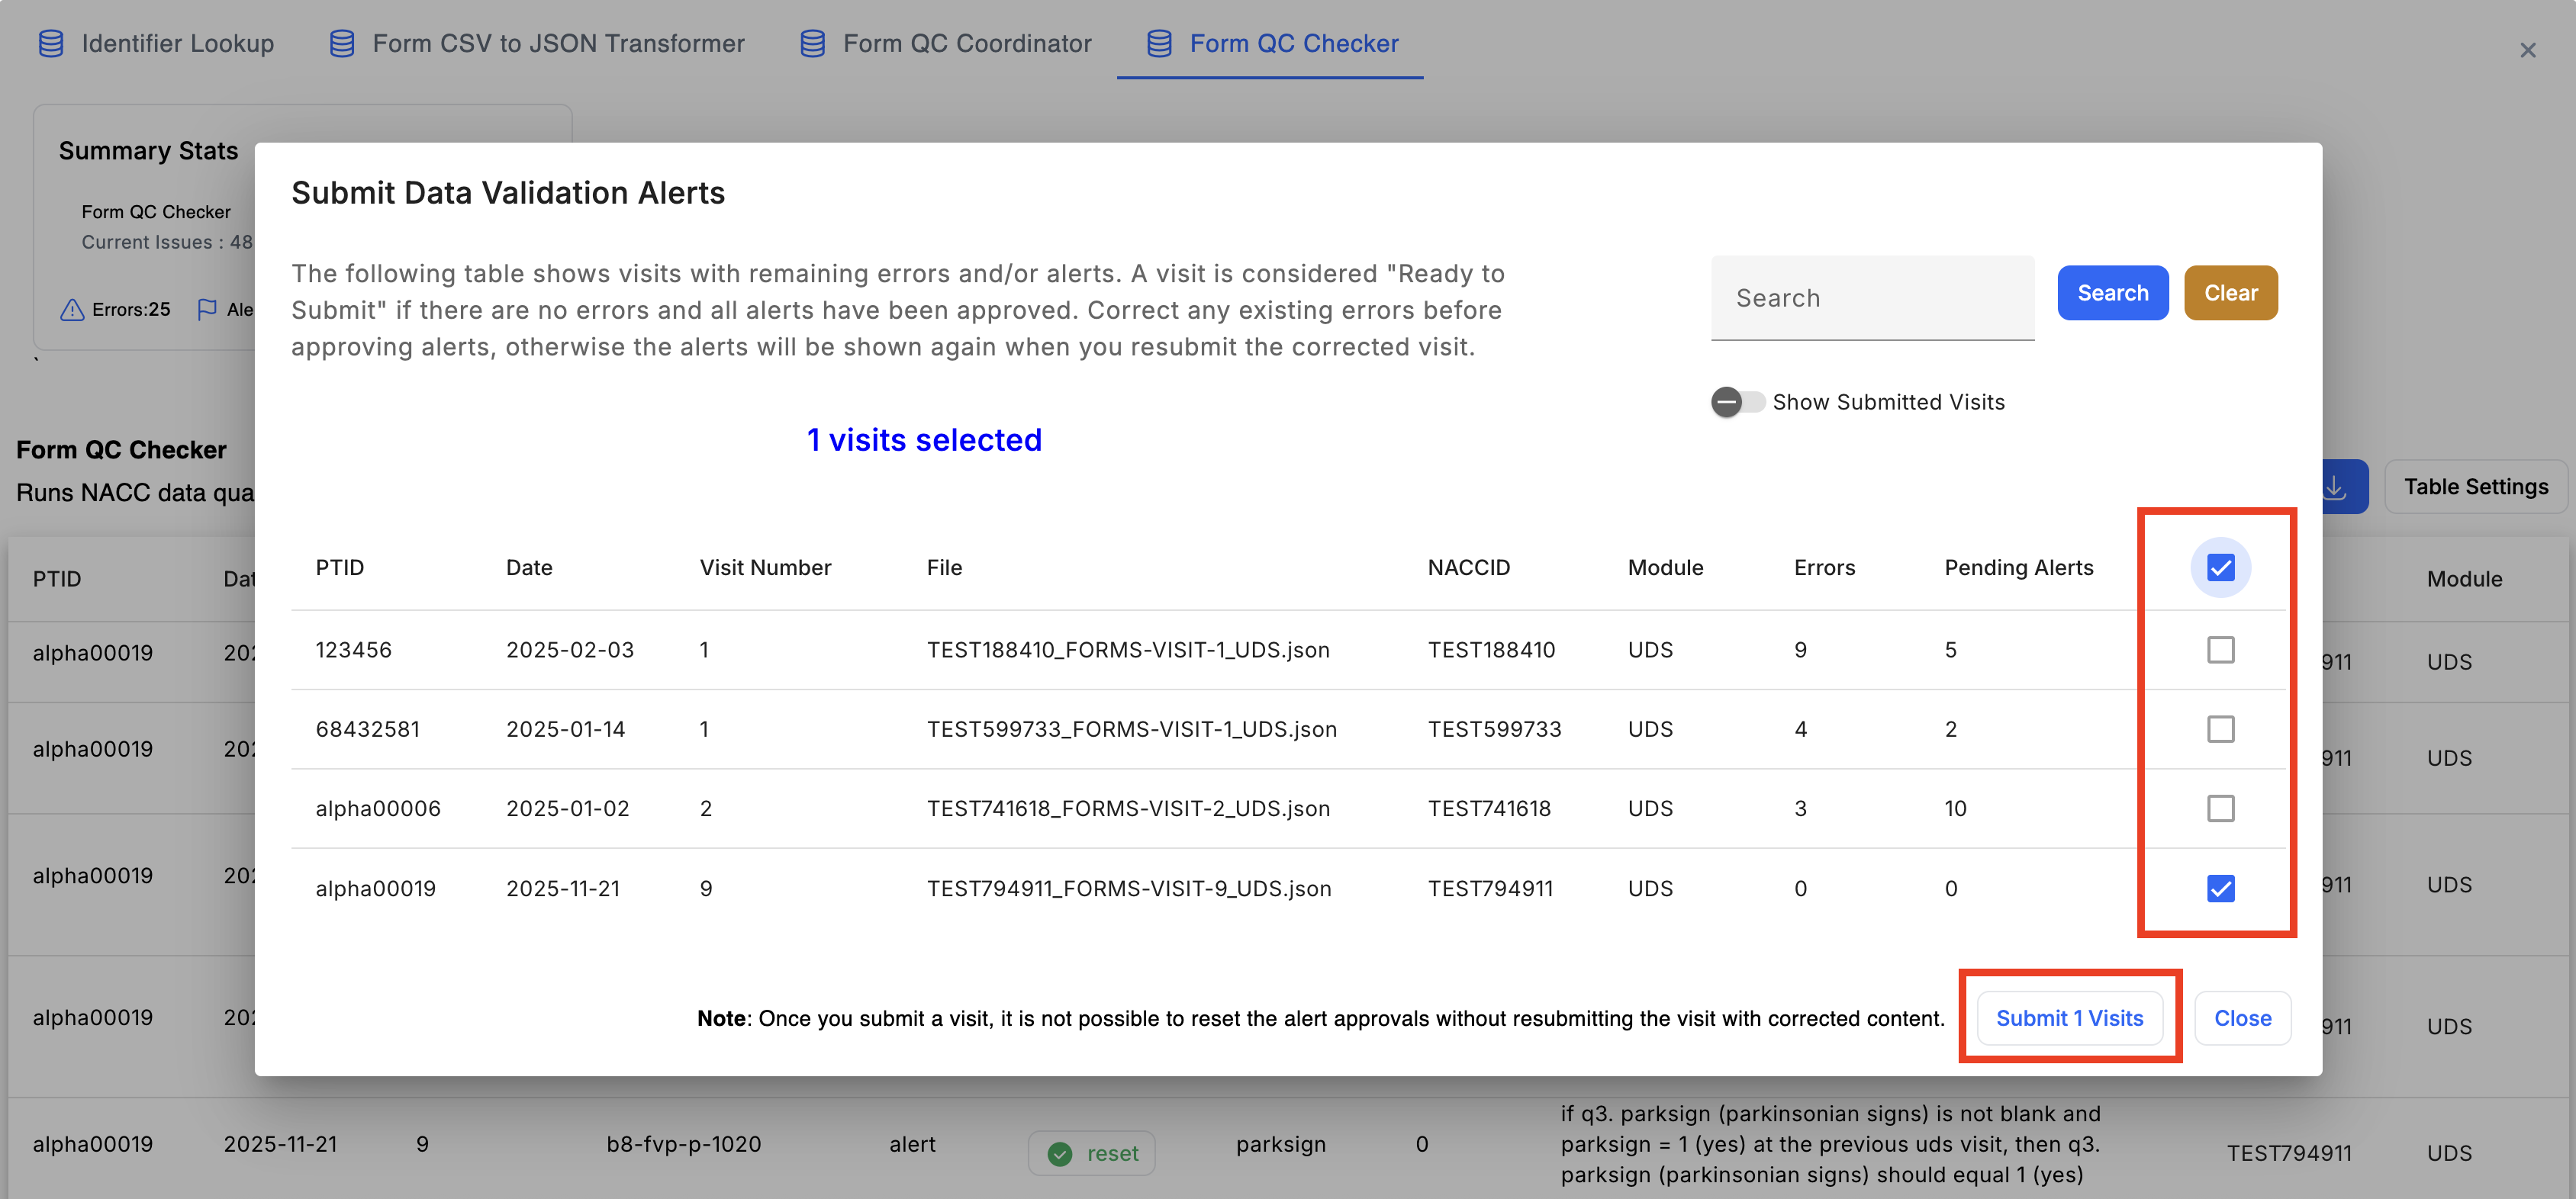Click the Visit Number column header
The height and width of the screenshot is (1199, 2576).
click(x=765, y=568)
